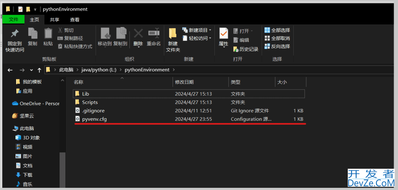
Task: Click the pyvenv.cfg file icon
Action: click(x=77, y=119)
